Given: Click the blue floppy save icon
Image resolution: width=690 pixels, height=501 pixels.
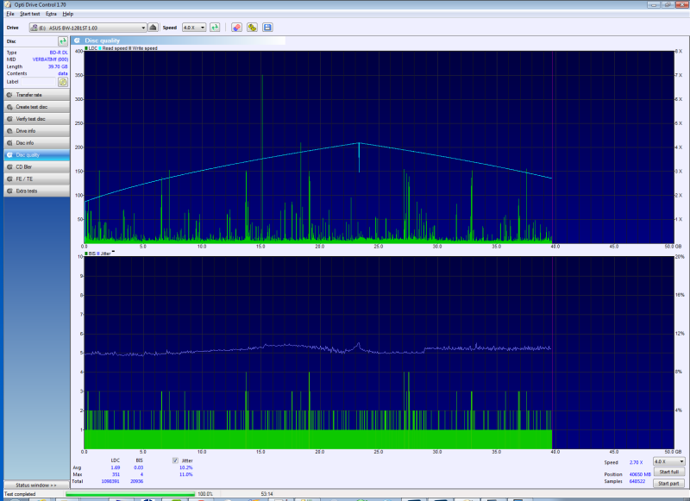Looking at the screenshot, I should pos(267,28).
